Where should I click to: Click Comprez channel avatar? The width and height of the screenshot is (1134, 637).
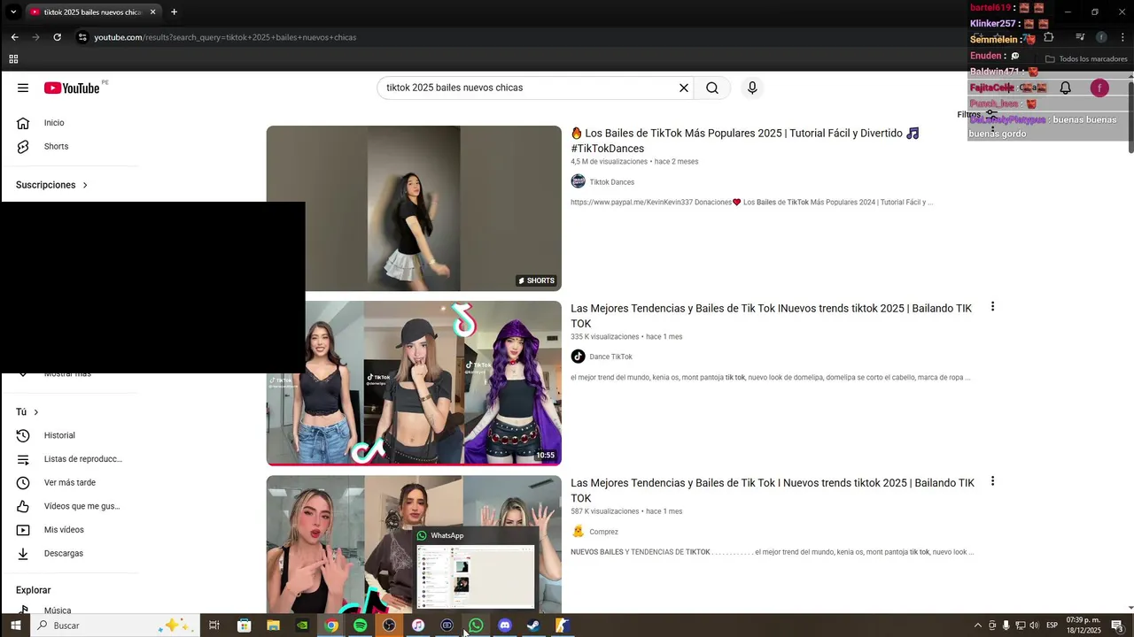[579, 532]
